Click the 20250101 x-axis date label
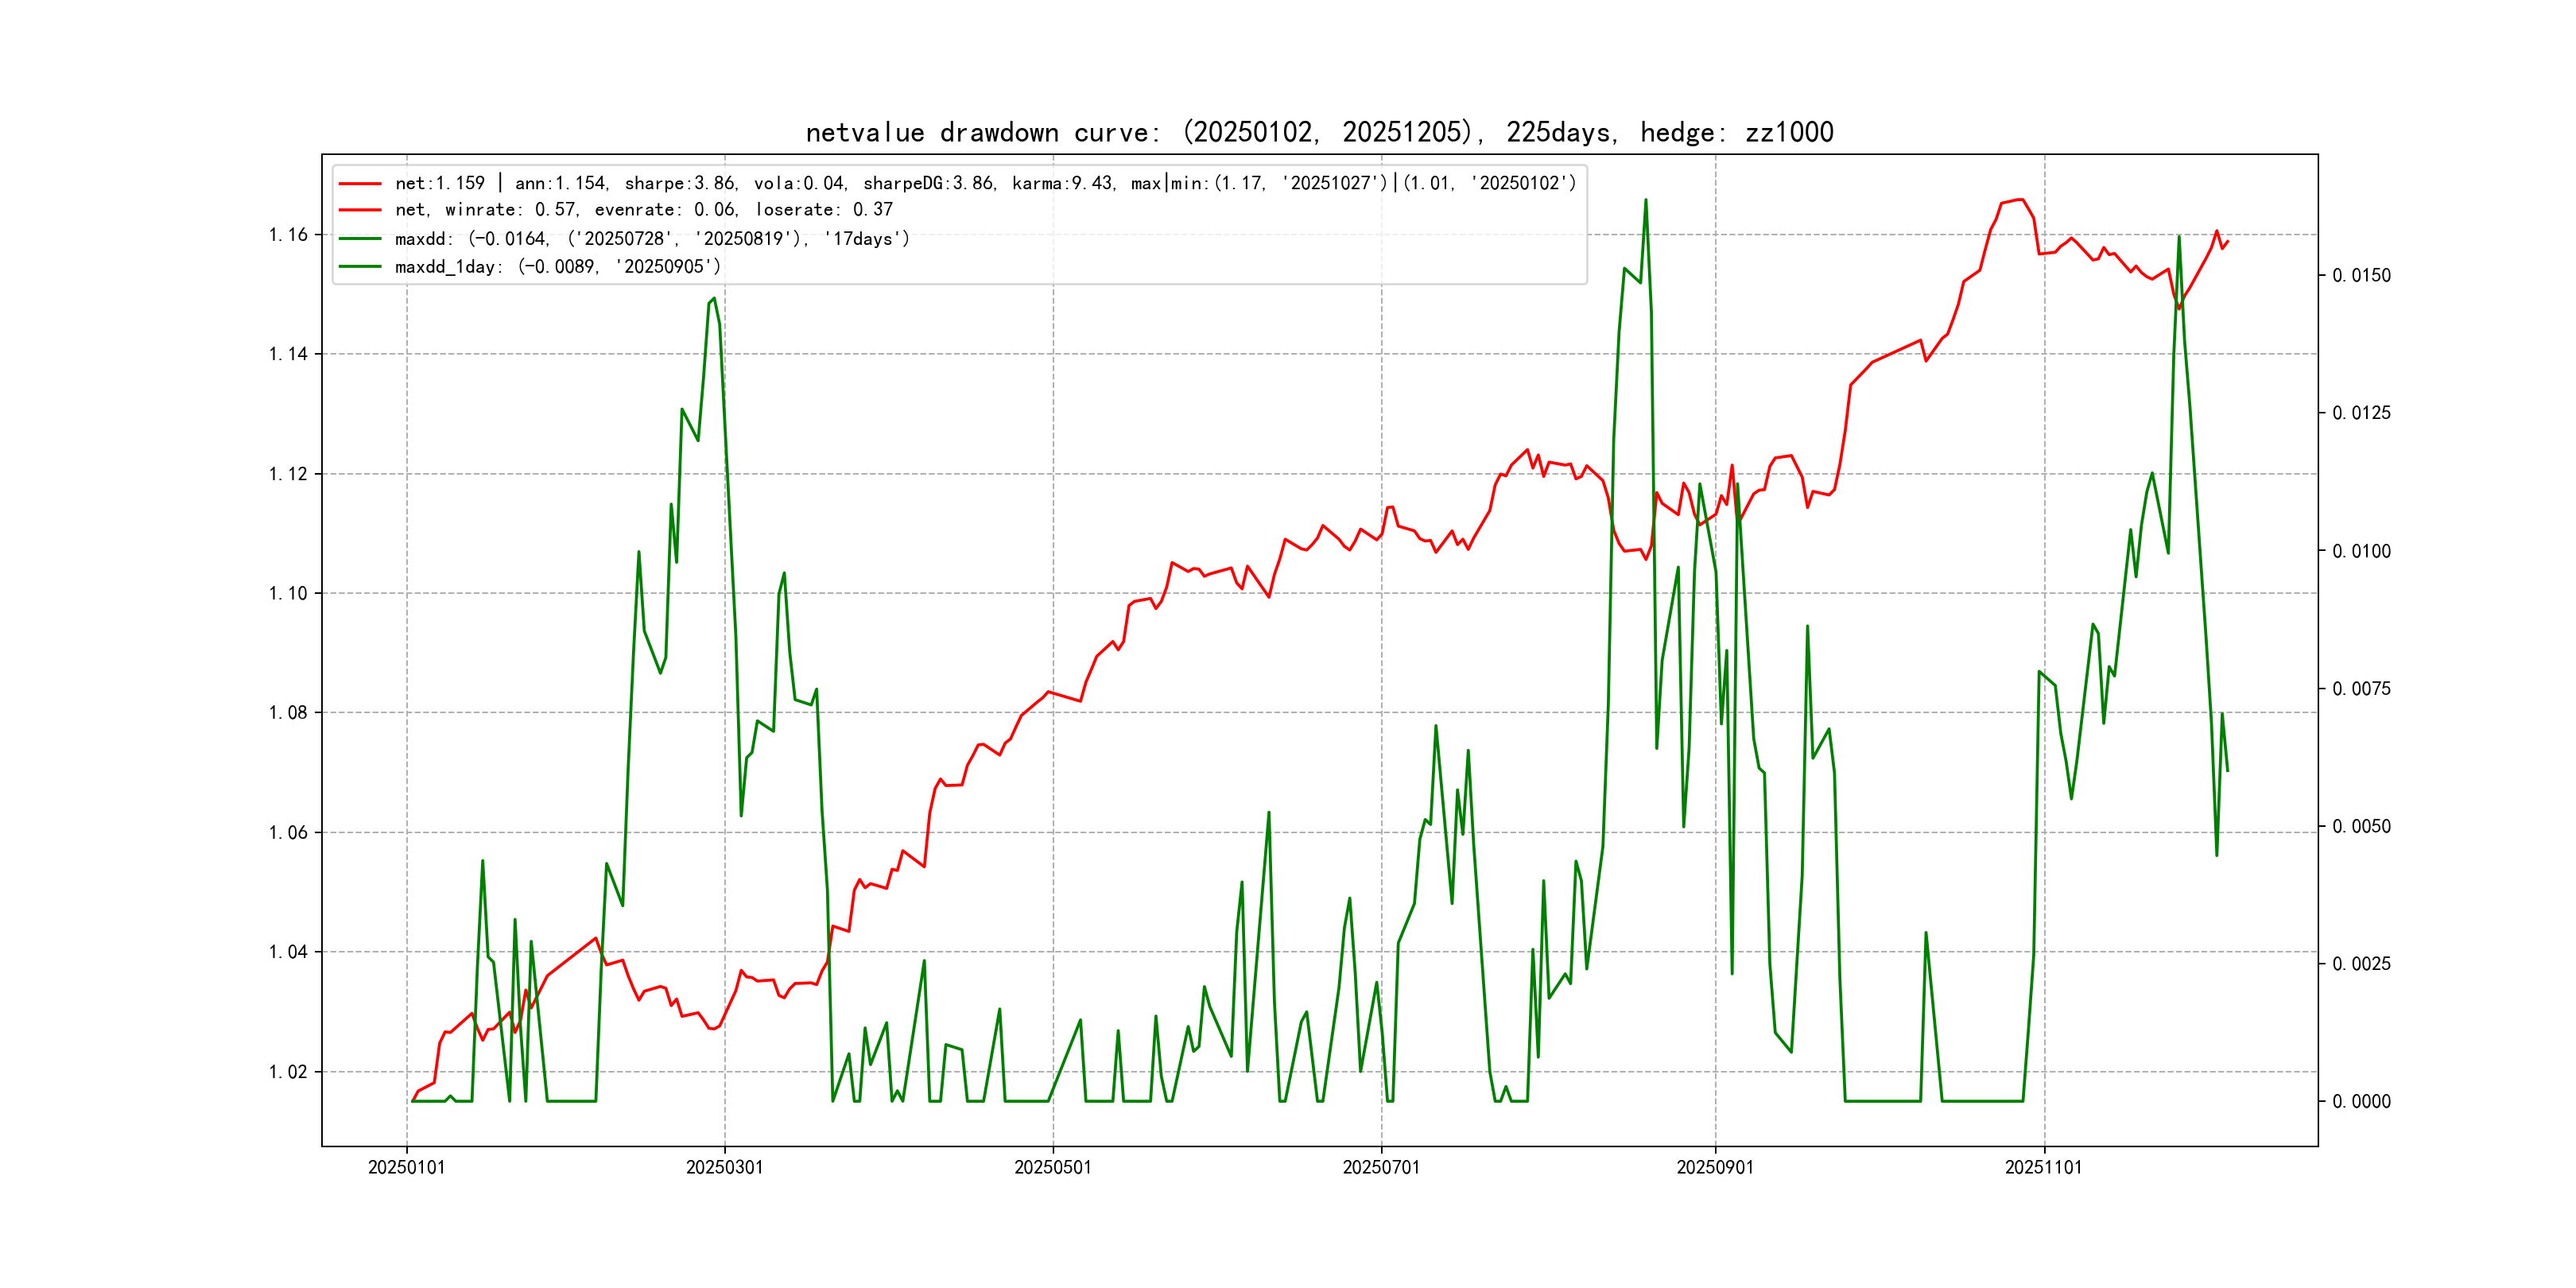 (406, 1167)
